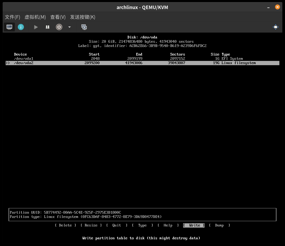Select the Type option in cfdisk
Viewport: 285px width, 246px height.
pos(142,225)
